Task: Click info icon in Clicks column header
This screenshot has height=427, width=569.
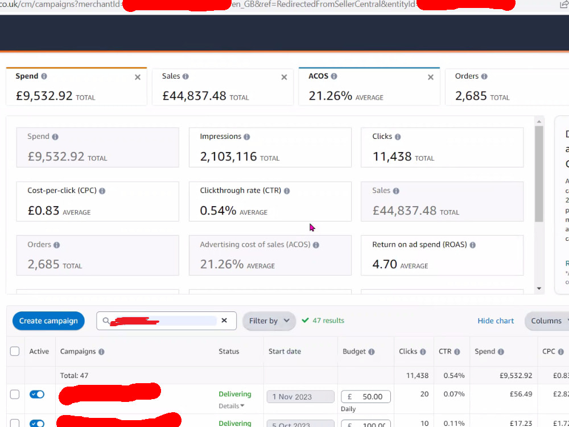Action: [x=423, y=352]
